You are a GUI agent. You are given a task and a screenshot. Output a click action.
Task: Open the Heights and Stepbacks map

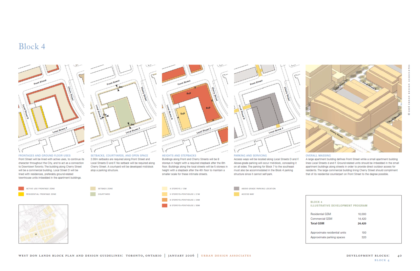tap(195, 108)
